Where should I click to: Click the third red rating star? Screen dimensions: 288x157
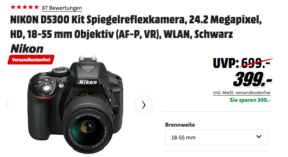tap(25, 7)
